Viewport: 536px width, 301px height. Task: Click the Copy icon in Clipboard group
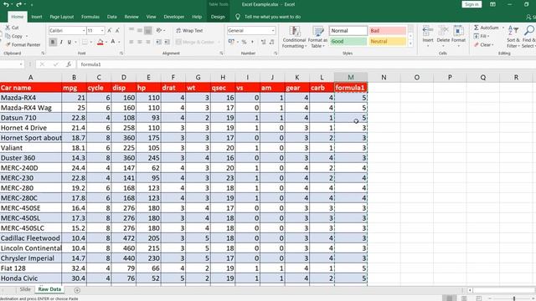[8, 36]
